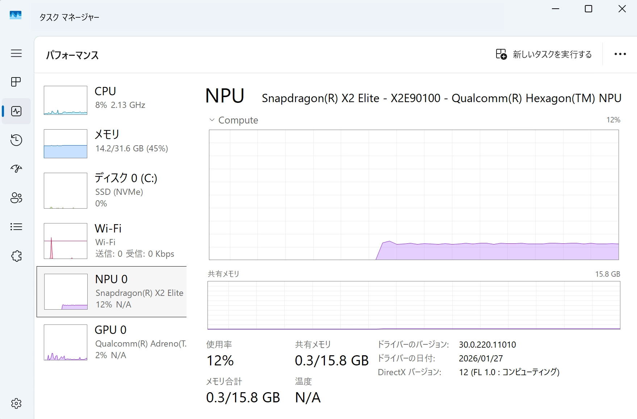Go to the Processes page icon

click(x=16, y=82)
